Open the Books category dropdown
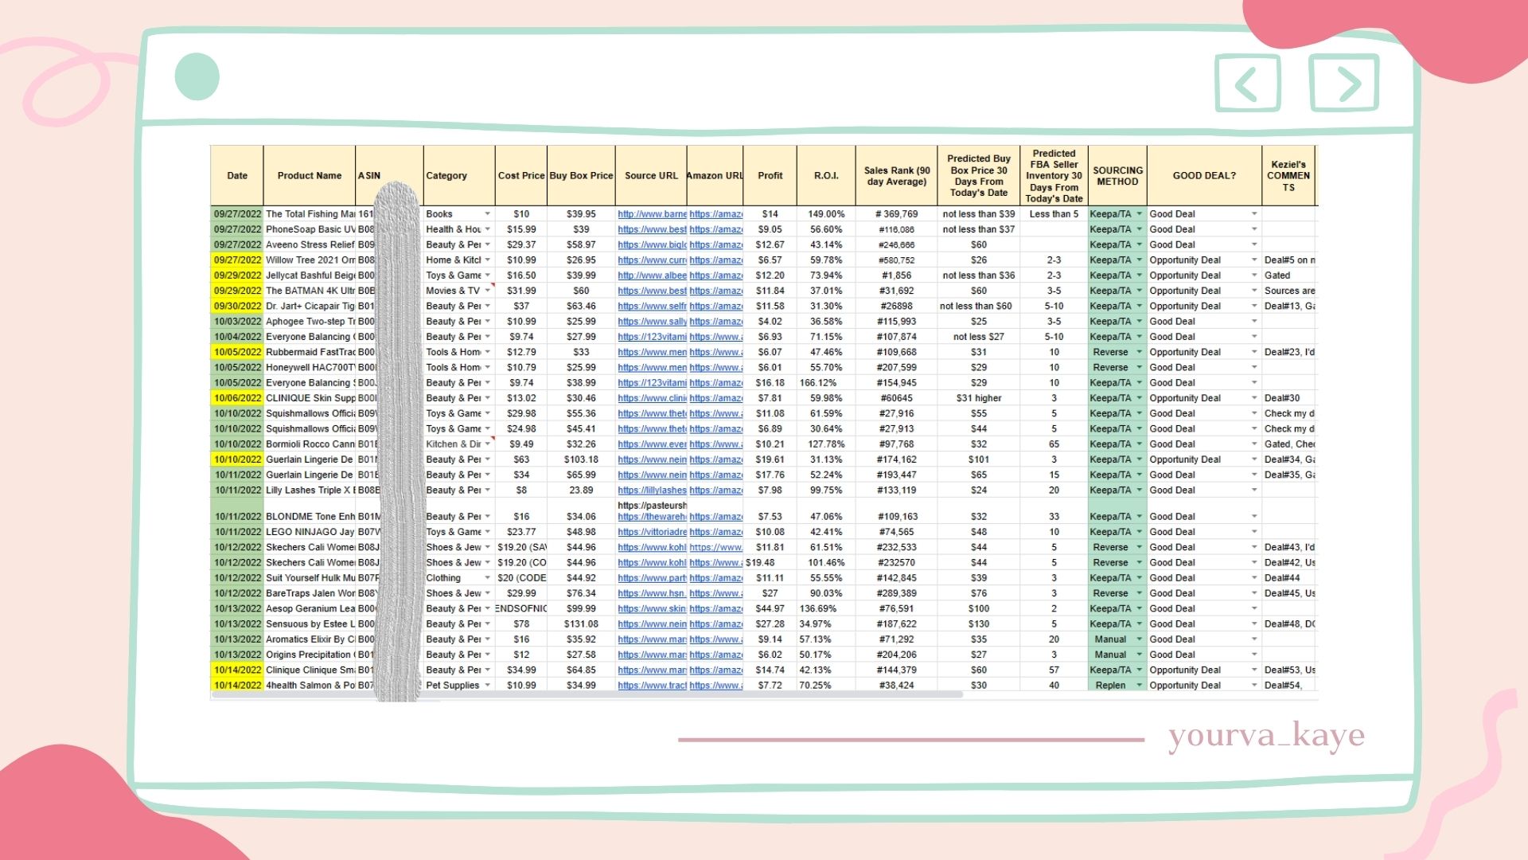This screenshot has height=860, width=1528. coord(488,214)
